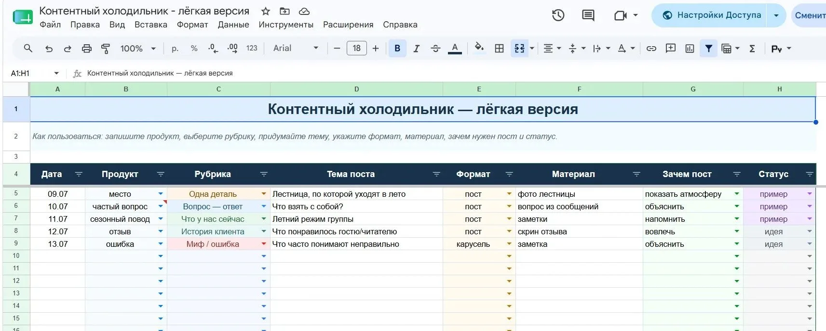Select column D header
The height and width of the screenshot is (331, 826).
pyautogui.click(x=356, y=89)
